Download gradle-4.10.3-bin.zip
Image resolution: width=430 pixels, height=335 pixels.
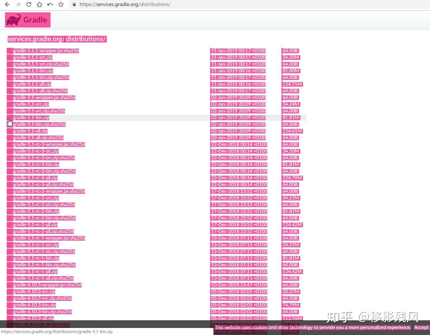pyautogui.click(x=34, y=305)
